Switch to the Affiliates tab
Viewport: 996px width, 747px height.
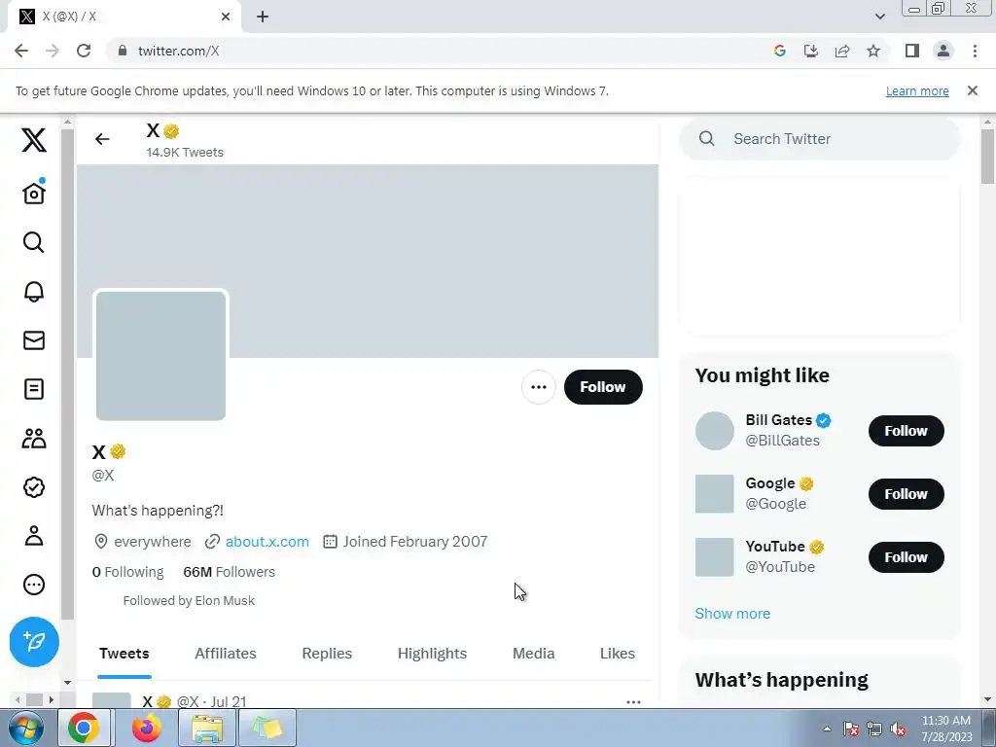[226, 654]
